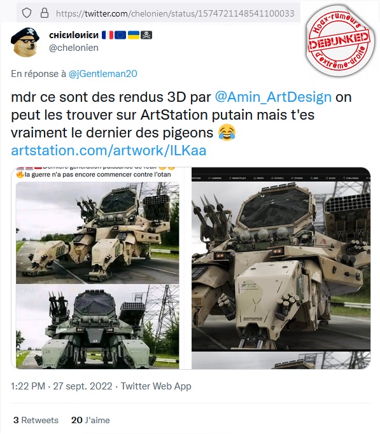Click the padlock site security icon
Image resolution: width=380 pixels, height=434 pixels.
tap(45, 13)
